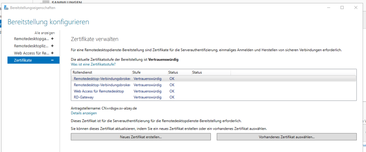366x152 pixels.
Task: Expand the Remotedesktopga... section with plus
Action: pos(52,38)
